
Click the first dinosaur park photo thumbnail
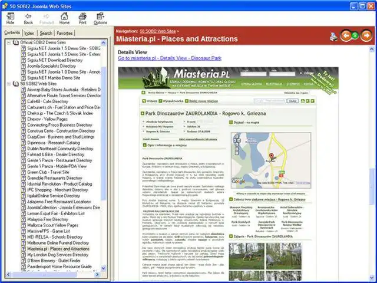click(x=247, y=256)
